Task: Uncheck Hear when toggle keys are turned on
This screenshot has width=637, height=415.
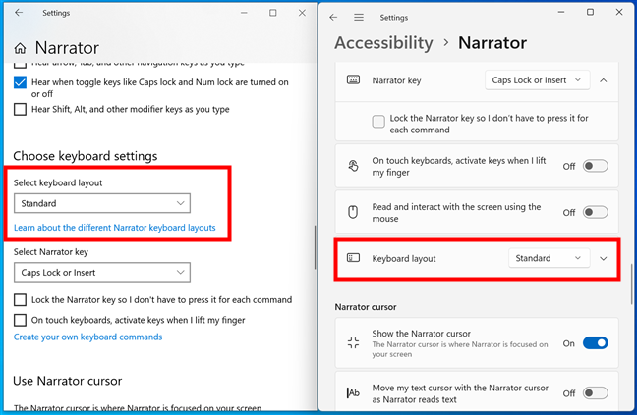Action: pos(20,82)
